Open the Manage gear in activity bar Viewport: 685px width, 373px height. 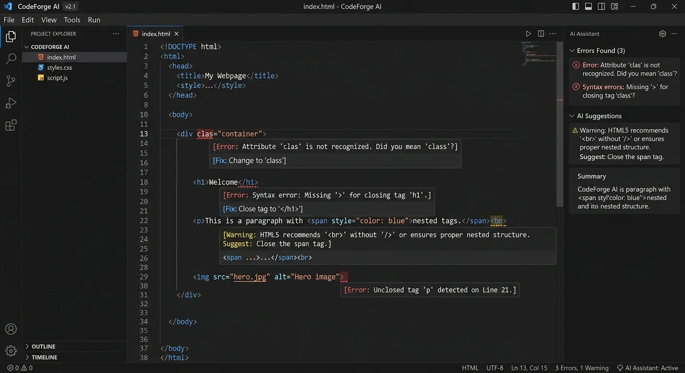click(x=11, y=351)
